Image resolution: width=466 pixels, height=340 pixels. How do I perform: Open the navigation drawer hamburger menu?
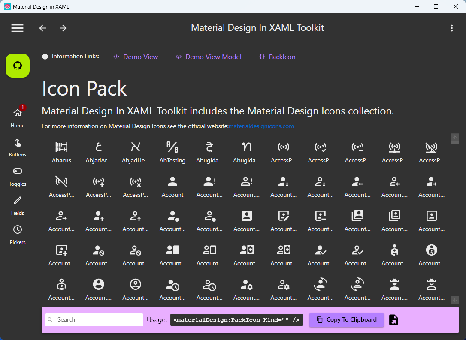17,28
